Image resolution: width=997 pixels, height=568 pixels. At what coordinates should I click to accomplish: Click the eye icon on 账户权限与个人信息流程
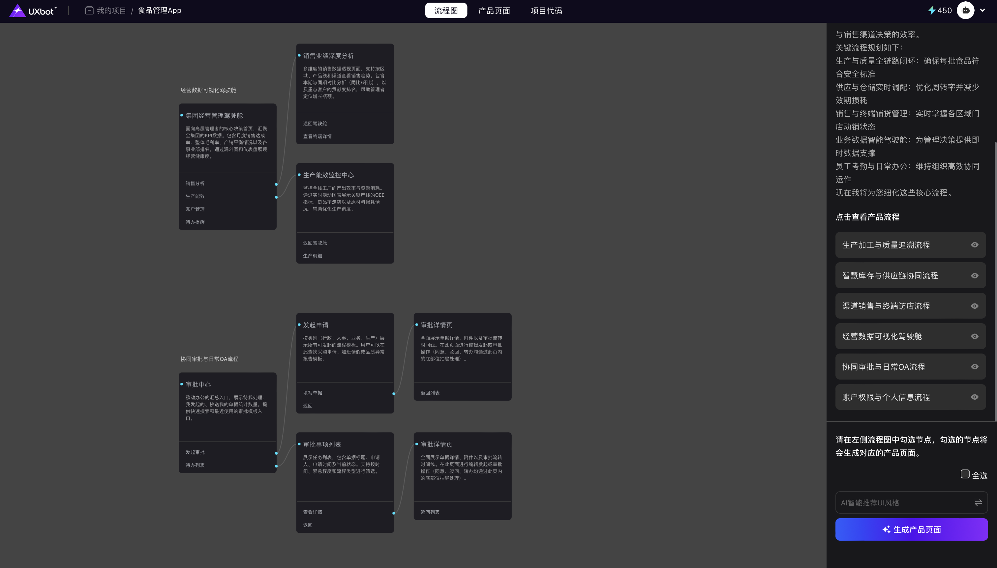974,397
